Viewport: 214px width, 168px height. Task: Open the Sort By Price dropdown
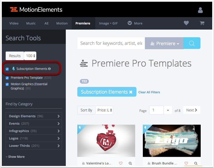pyautogui.click(x=104, y=110)
